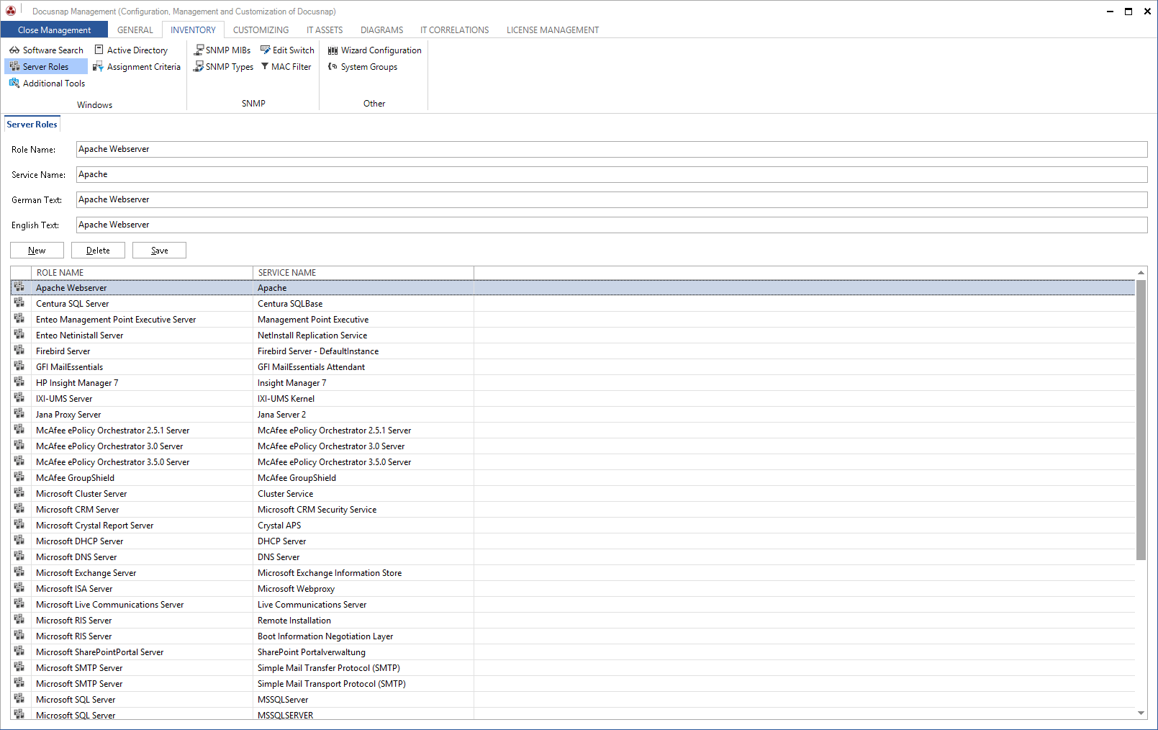
Task: Switch to the CUSTOMIZING ribbon tab
Action: (x=261, y=30)
